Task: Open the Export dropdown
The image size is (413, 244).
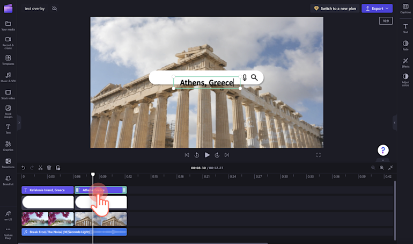Action: 377,9
